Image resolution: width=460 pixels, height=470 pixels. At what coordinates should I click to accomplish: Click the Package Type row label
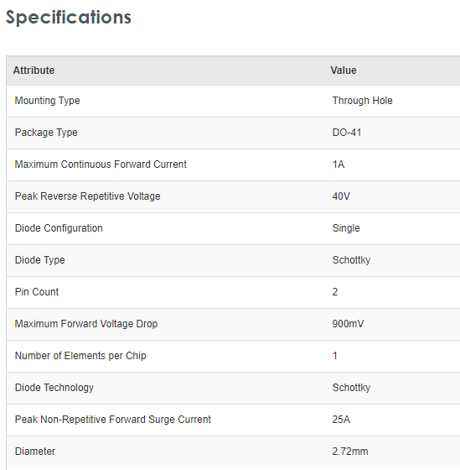[x=46, y=133]
